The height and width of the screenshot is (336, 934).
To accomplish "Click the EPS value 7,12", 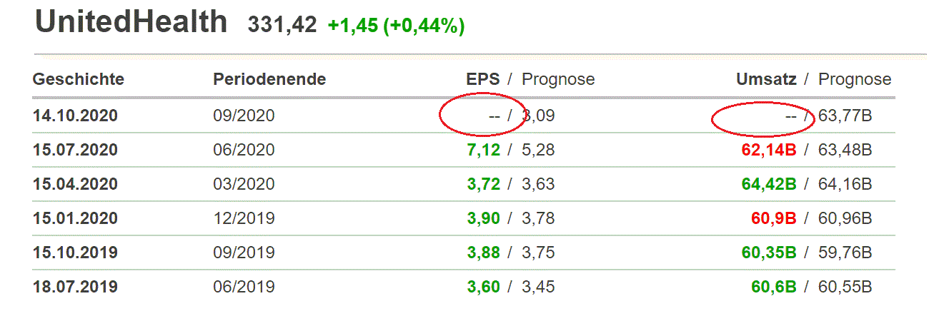I will click(x=484, y=150).
